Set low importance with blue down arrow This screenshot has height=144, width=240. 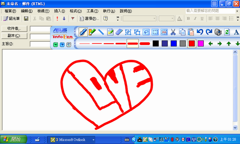click(64, 18)
